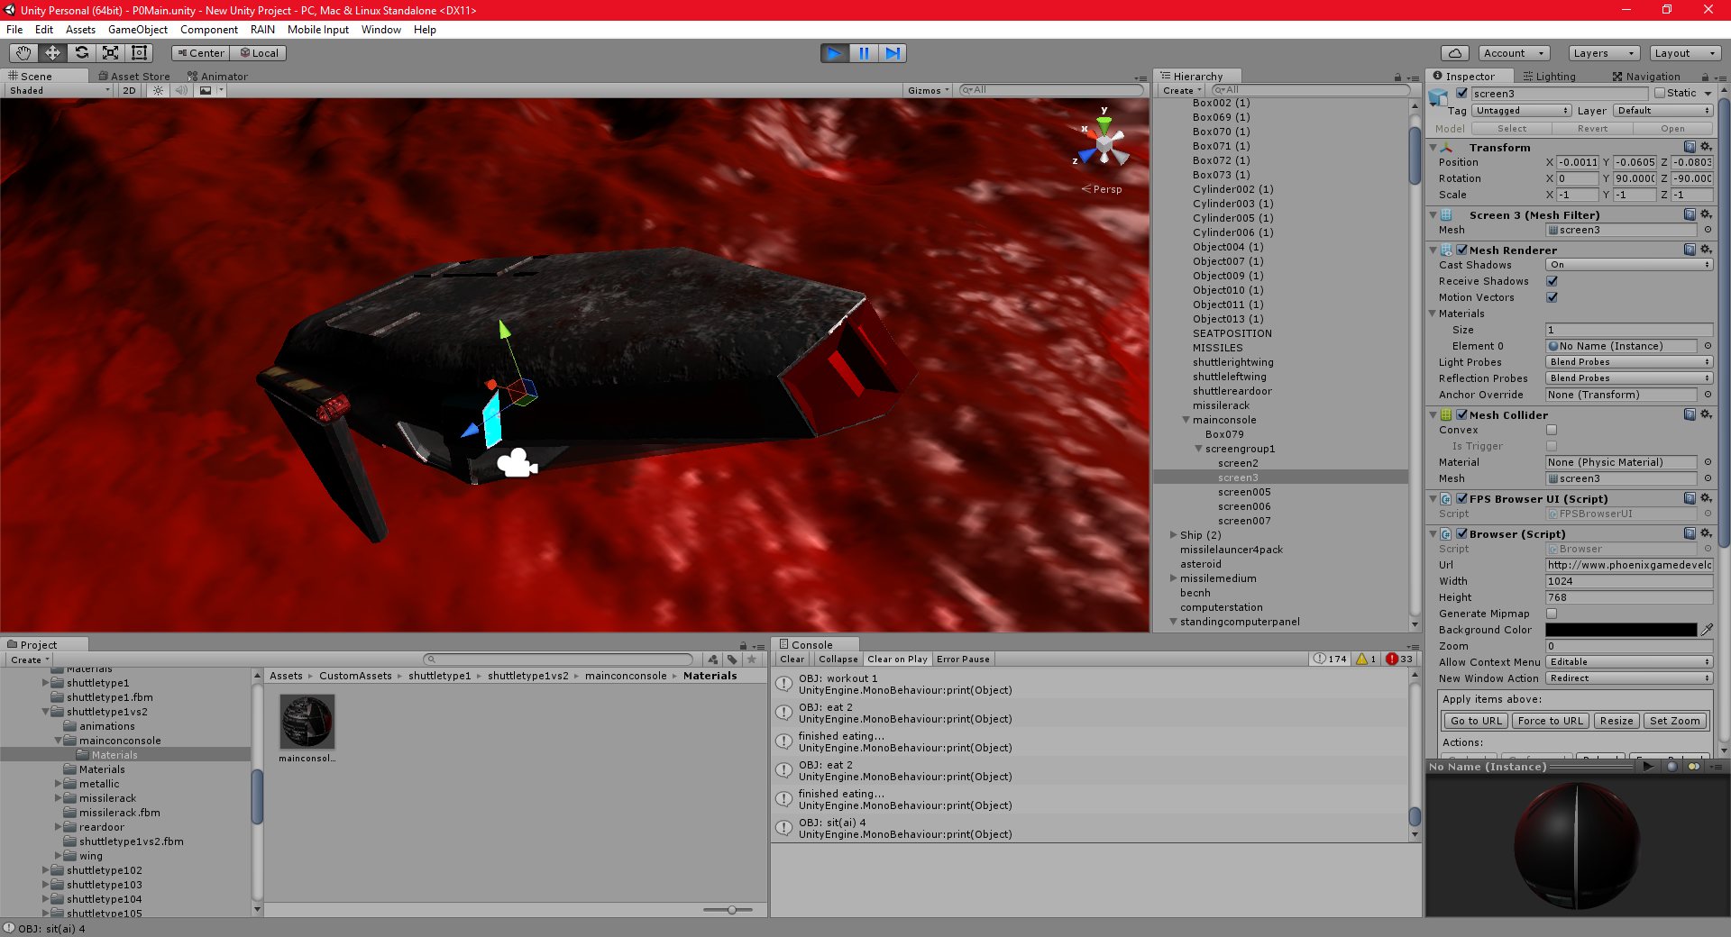Open the Account dropdown
Viewport: 1731px width, 937px height.
(x=1514, y=53)
